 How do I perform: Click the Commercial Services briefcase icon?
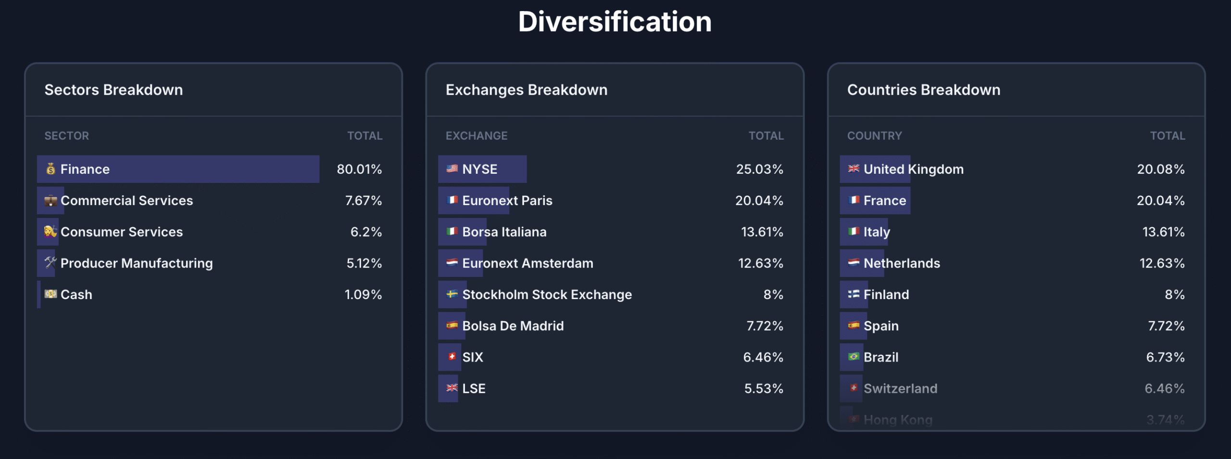[50, 201]
